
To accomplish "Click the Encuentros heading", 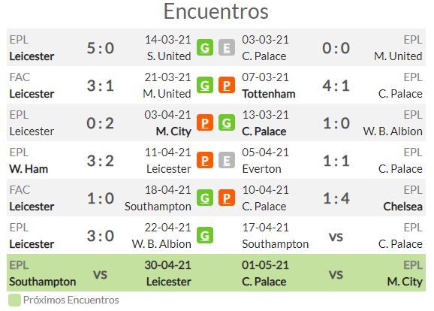I will point(216,11).
